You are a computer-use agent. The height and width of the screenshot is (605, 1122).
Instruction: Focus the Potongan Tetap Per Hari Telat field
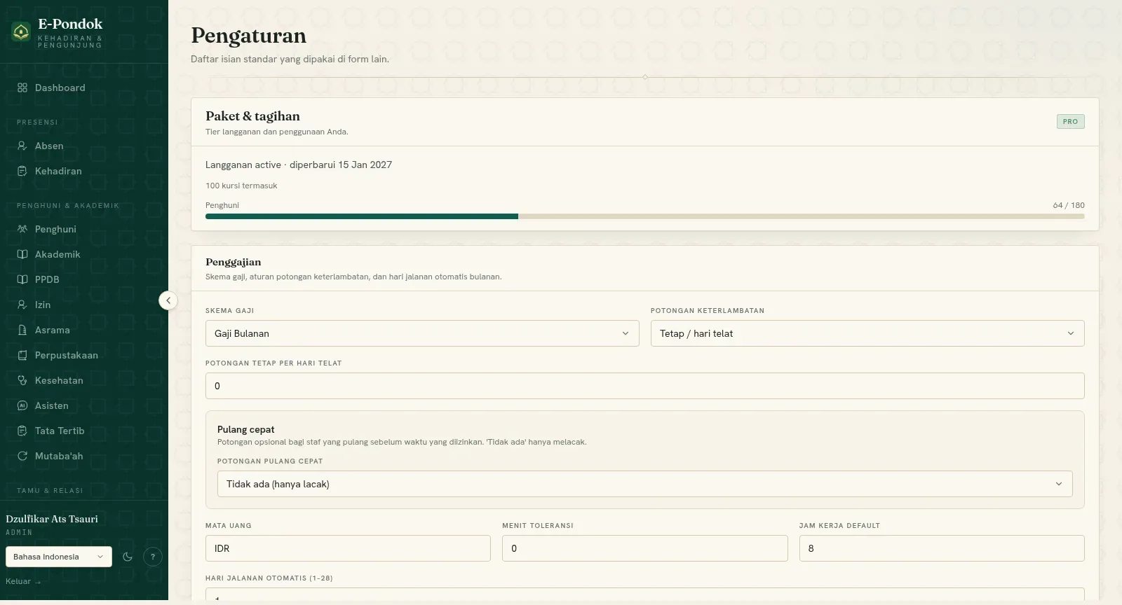click(x=645, y=386)
